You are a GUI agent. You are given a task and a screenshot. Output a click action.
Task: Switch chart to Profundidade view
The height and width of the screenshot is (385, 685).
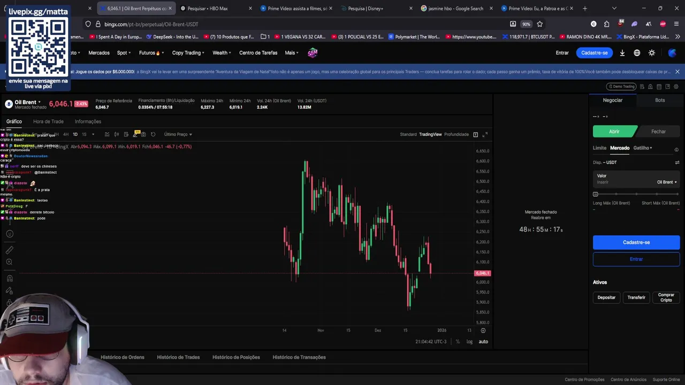pos(456,134)
